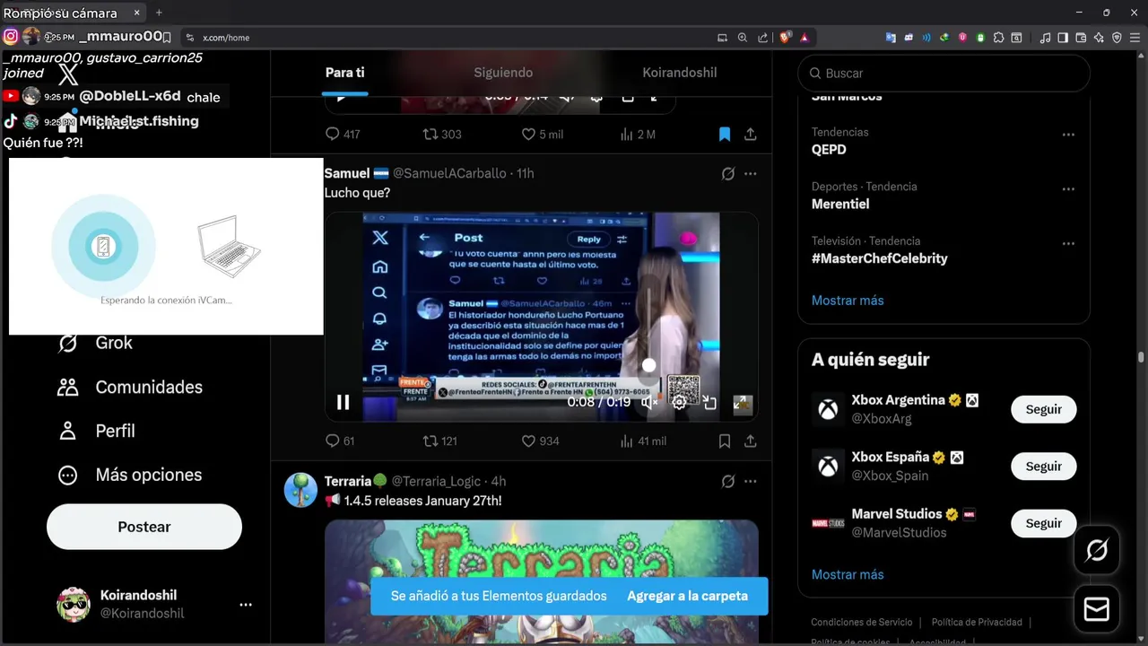The width and height of the screenshot is (1148, 646).
Task: Like Samuel's post with 934 likes
Action: coord(528,441)
